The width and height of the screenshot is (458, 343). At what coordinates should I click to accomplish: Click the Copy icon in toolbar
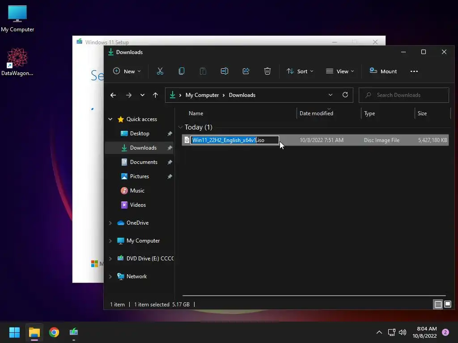click(182, 71)
